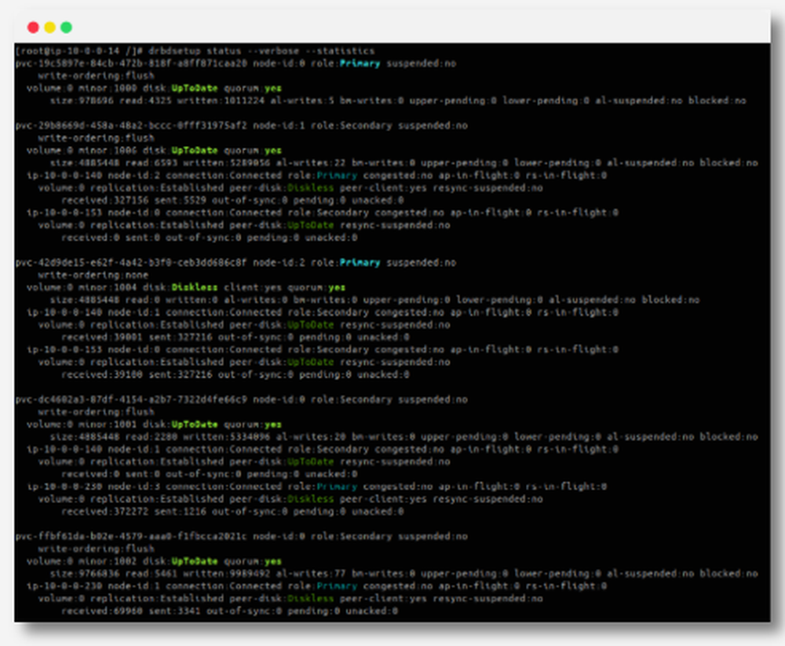Click the yellow minimize window button

50,26
